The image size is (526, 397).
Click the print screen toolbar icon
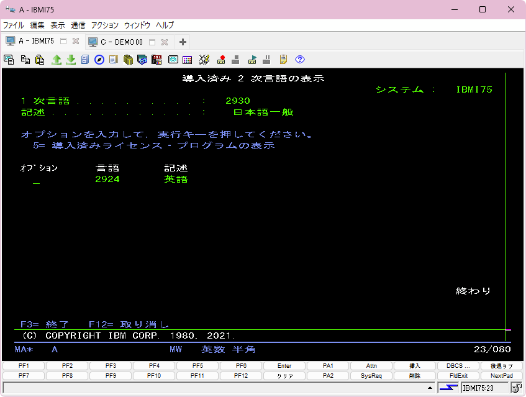coord(9,60)
